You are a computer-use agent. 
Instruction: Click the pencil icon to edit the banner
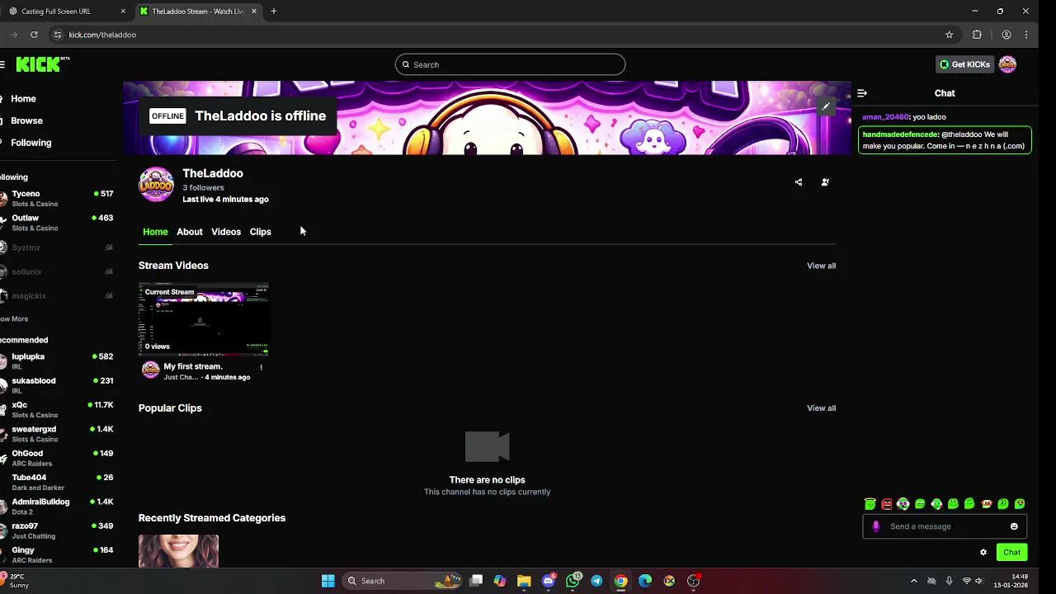[x=826, y=106]
